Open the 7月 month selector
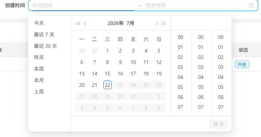Screen dimensions: 261x137 point(130,23)
